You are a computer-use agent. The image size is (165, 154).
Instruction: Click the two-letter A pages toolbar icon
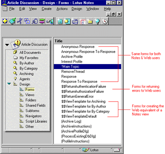pyautogui.click(x=27, y=21)
